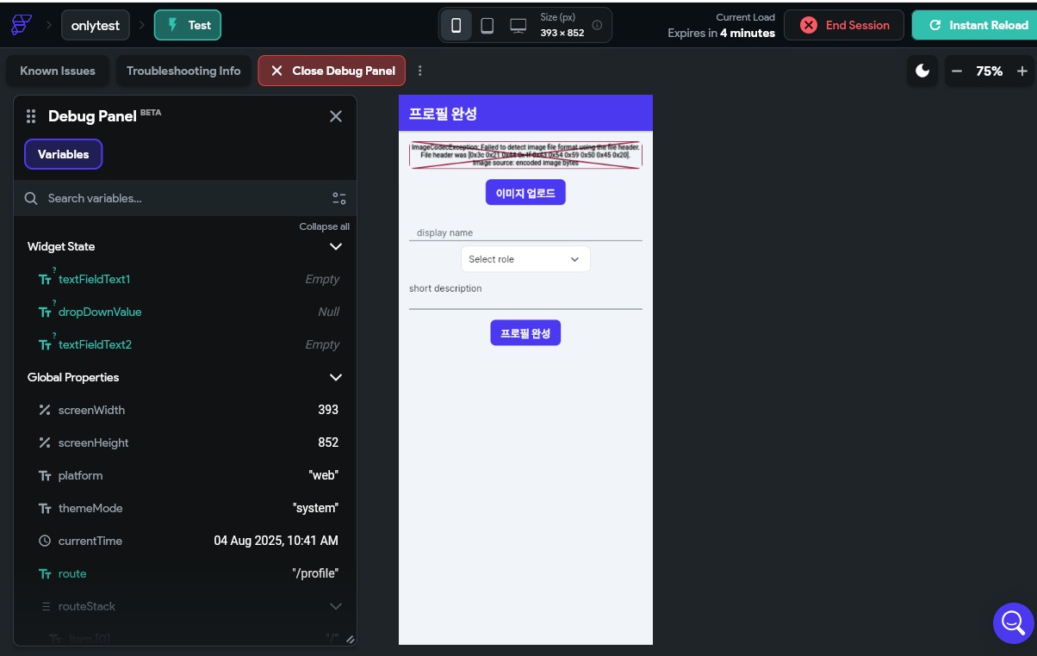Click Close Debug Panel button
The image size is (1037, 656).
[x=332, y=71]
